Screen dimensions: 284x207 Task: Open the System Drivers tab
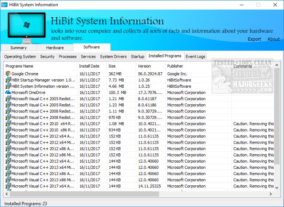coord(113,57)
